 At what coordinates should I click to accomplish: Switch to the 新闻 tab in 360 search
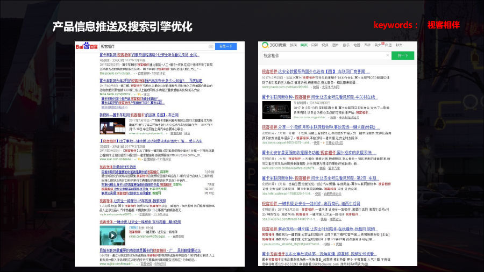point(294,45)
